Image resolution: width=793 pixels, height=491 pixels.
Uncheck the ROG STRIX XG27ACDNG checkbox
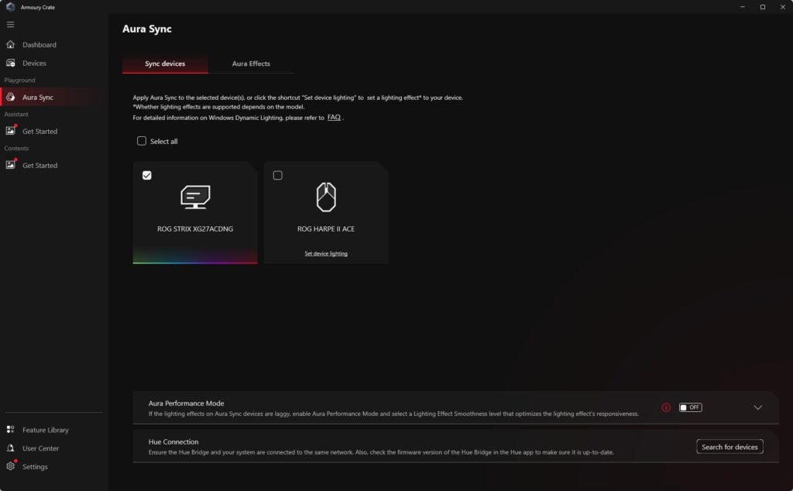tap(146, 176)
